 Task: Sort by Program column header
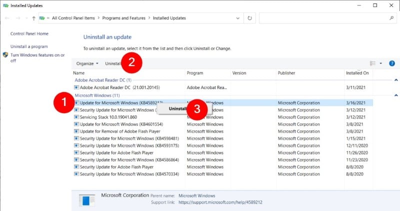click(195, 73)
